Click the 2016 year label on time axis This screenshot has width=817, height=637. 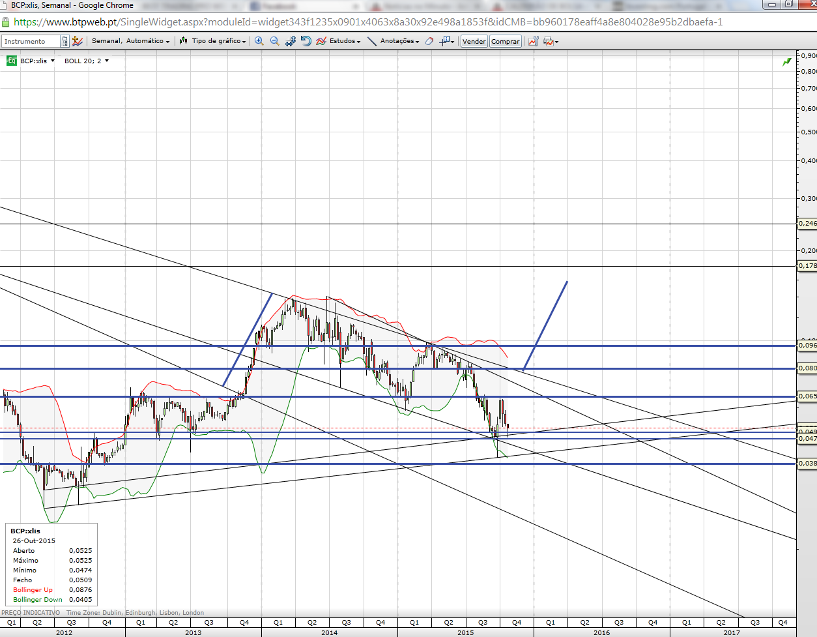point(602,632)
